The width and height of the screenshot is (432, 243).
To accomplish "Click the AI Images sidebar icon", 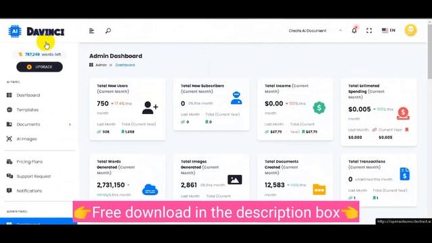I will [9, 139].
